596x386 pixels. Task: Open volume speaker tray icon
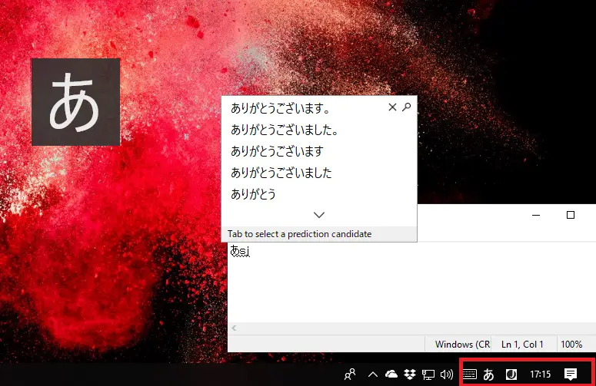[447, 374]
